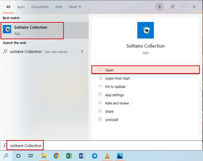
Task: Open Task View on taskbar
Action: click(31, 156)
